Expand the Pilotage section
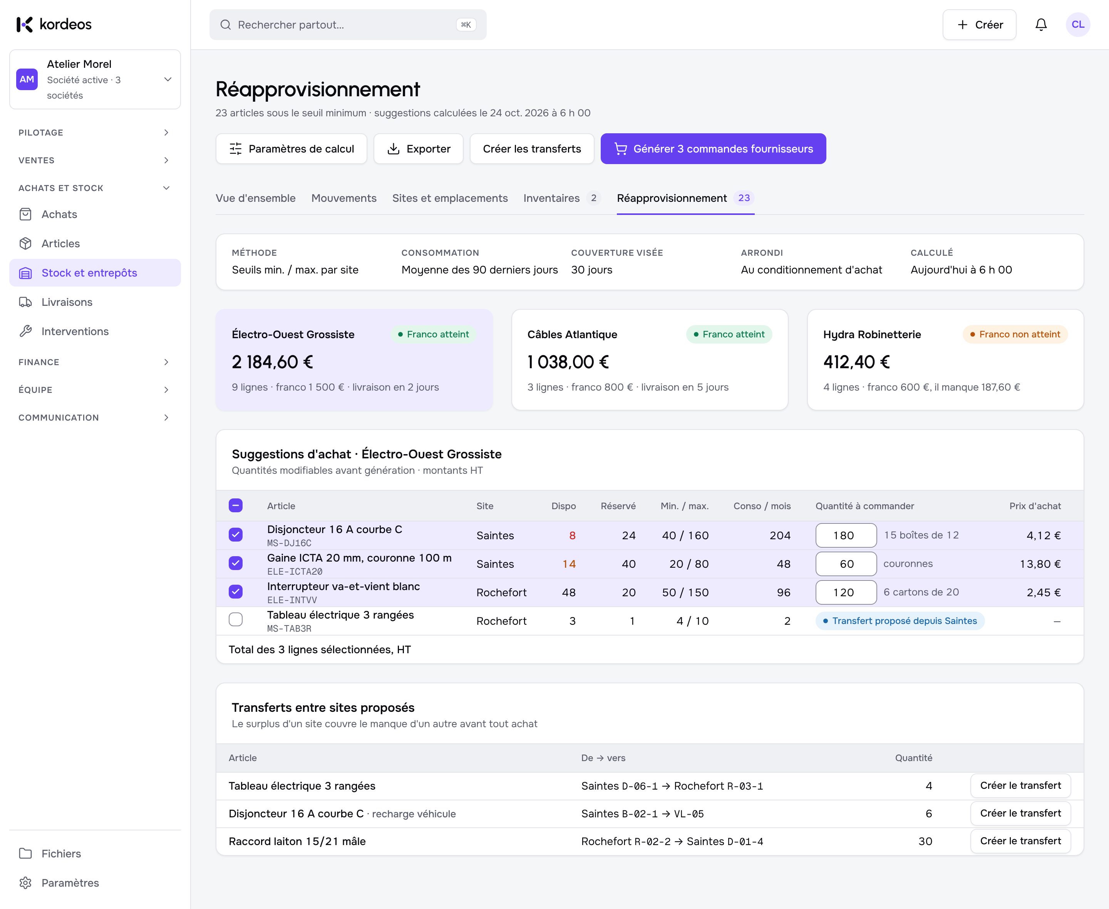 coord(95,132)
